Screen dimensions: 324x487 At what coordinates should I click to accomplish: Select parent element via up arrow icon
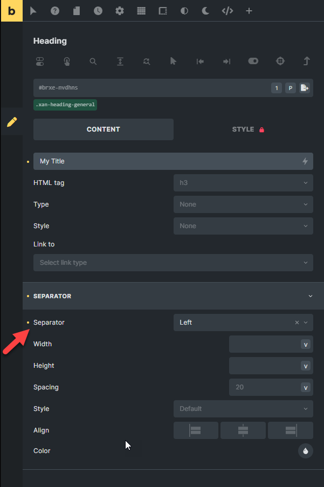click(x=306, y=61)
